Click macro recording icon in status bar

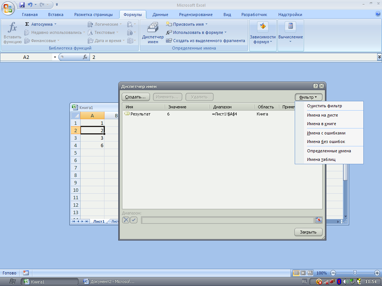point(26,273)
